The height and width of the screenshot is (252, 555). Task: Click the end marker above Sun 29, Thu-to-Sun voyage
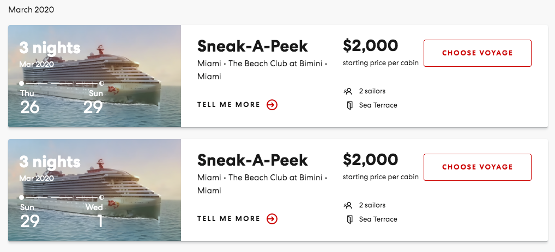(101, 83)
